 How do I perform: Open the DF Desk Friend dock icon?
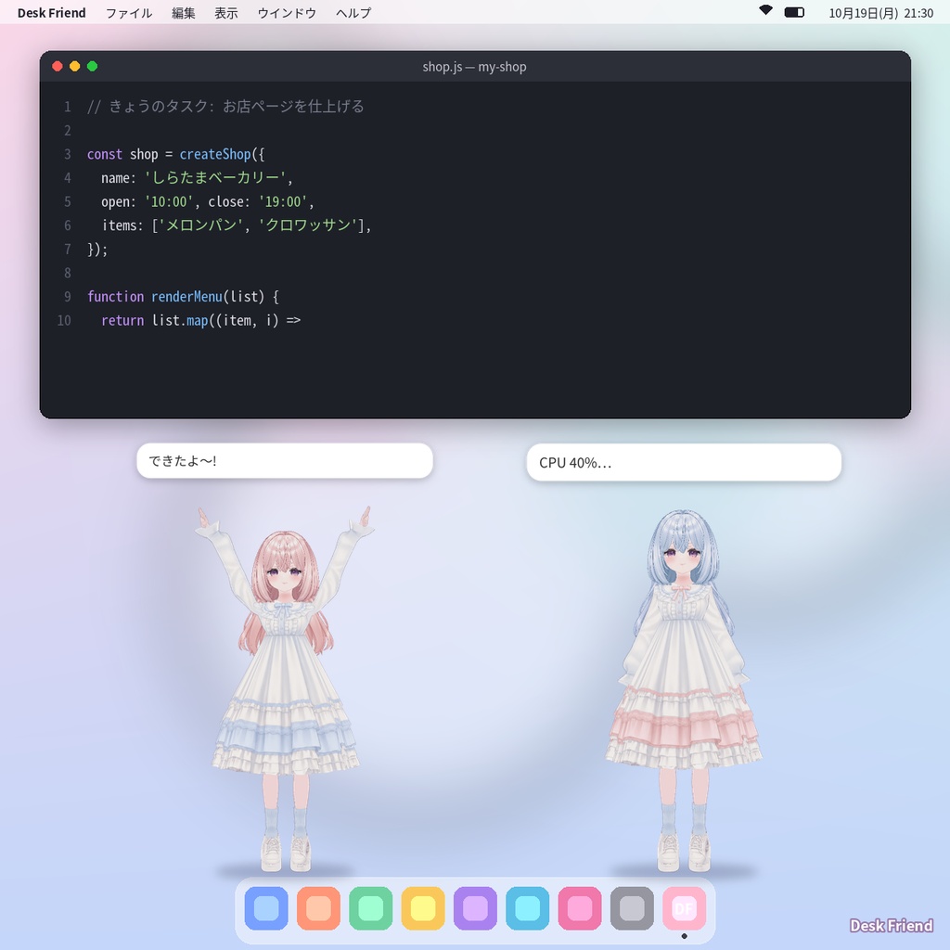tap(684, 908)
